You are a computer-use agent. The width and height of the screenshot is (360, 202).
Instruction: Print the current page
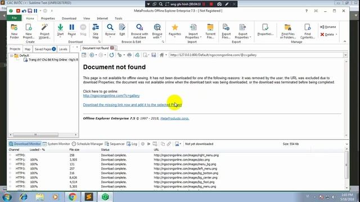point(129,55)
